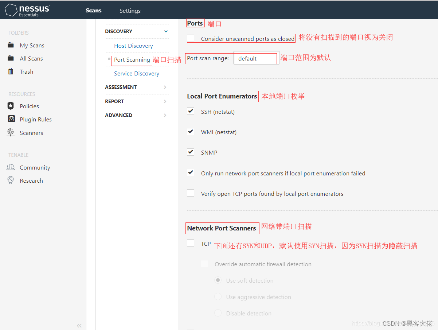Click the REPORT section label
438x330 pixels.
(114, 101)
